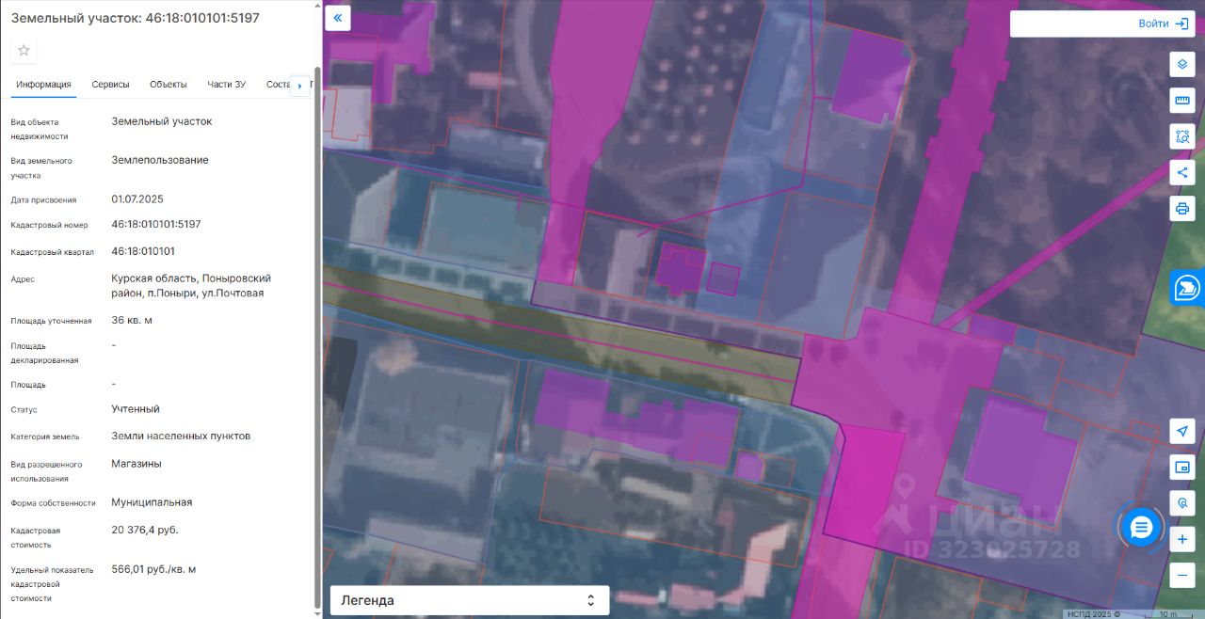Image resolution: width=1205 pixels, height=619 pixels.
Task: Open the Части ЗУ tab
Action: (x=227, y=85)
